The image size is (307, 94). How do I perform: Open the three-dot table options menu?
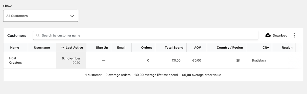294,36
